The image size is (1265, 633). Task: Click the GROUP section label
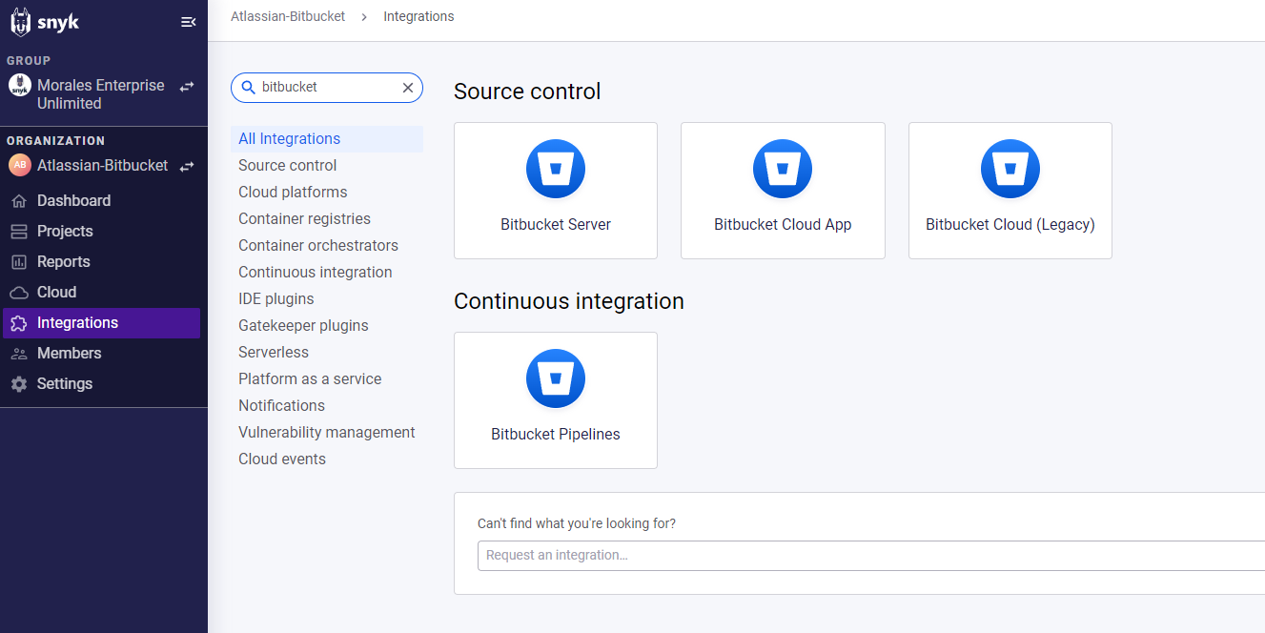[29, 61]
